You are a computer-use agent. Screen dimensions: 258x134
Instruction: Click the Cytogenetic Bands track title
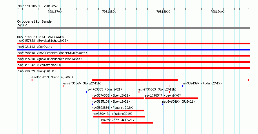(x=34, y=21)
